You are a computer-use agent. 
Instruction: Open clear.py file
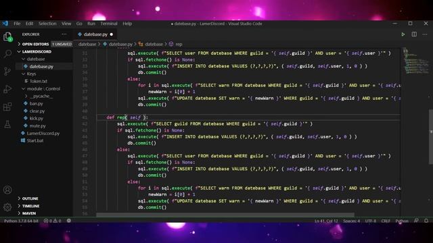44,111
